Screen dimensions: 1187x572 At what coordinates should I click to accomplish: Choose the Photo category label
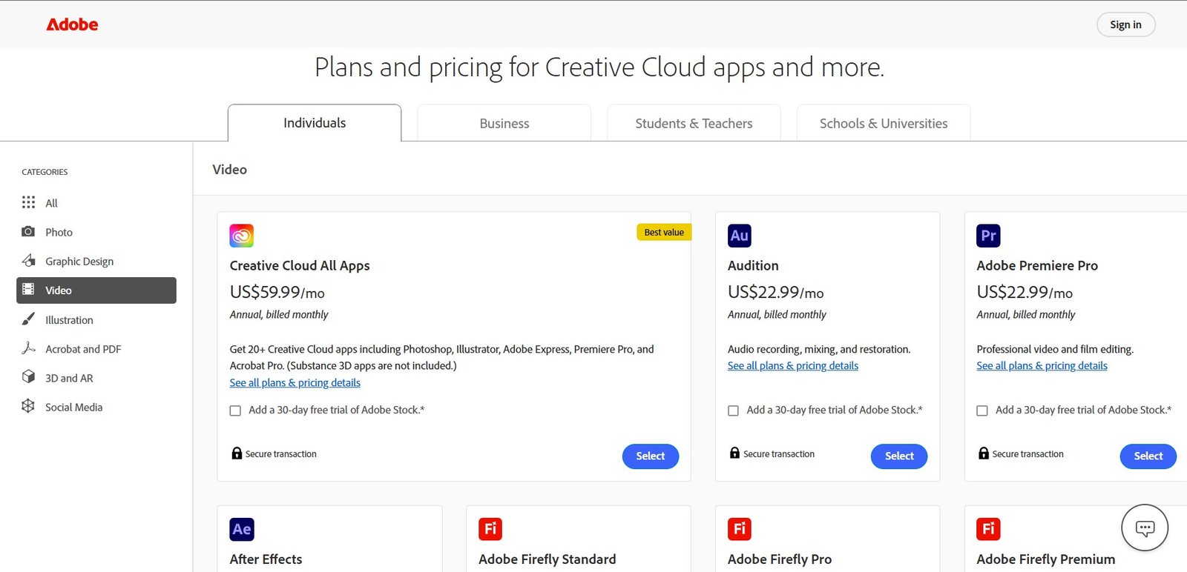[59, 232]
